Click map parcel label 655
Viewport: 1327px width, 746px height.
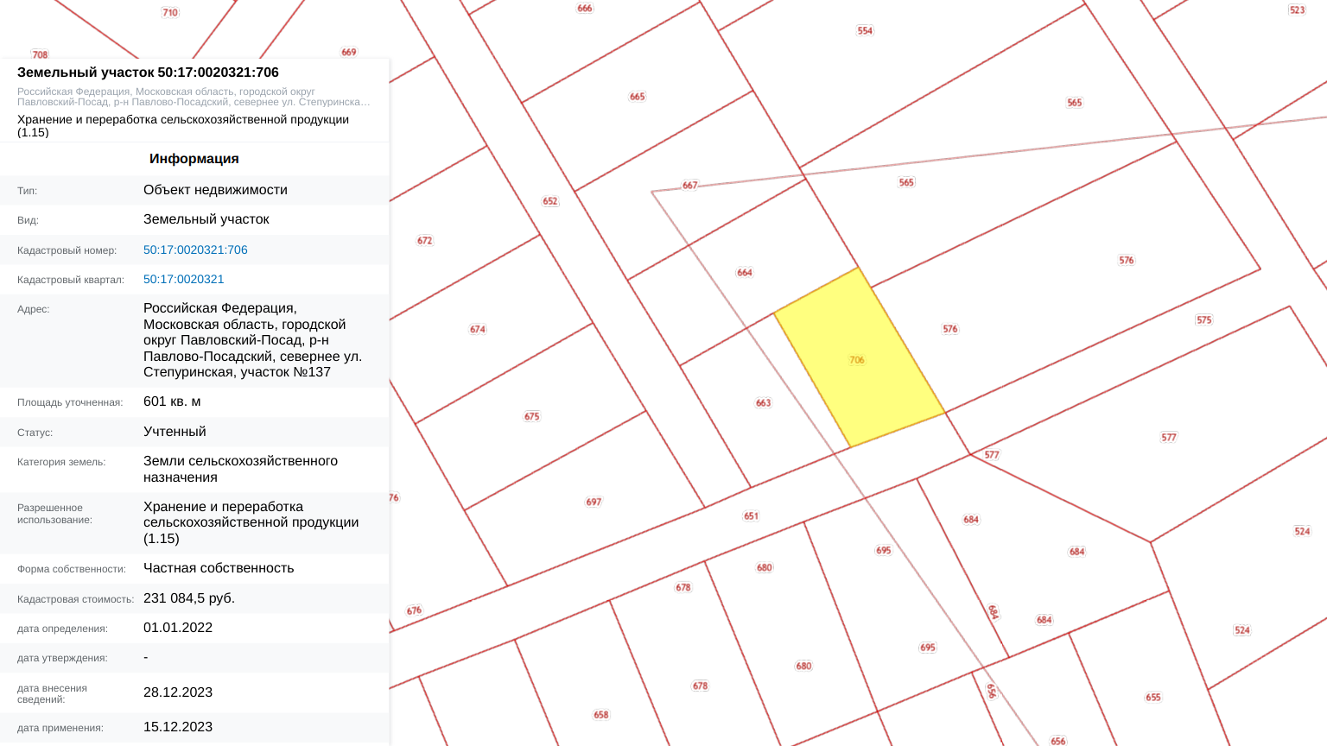click(1153, 698)
